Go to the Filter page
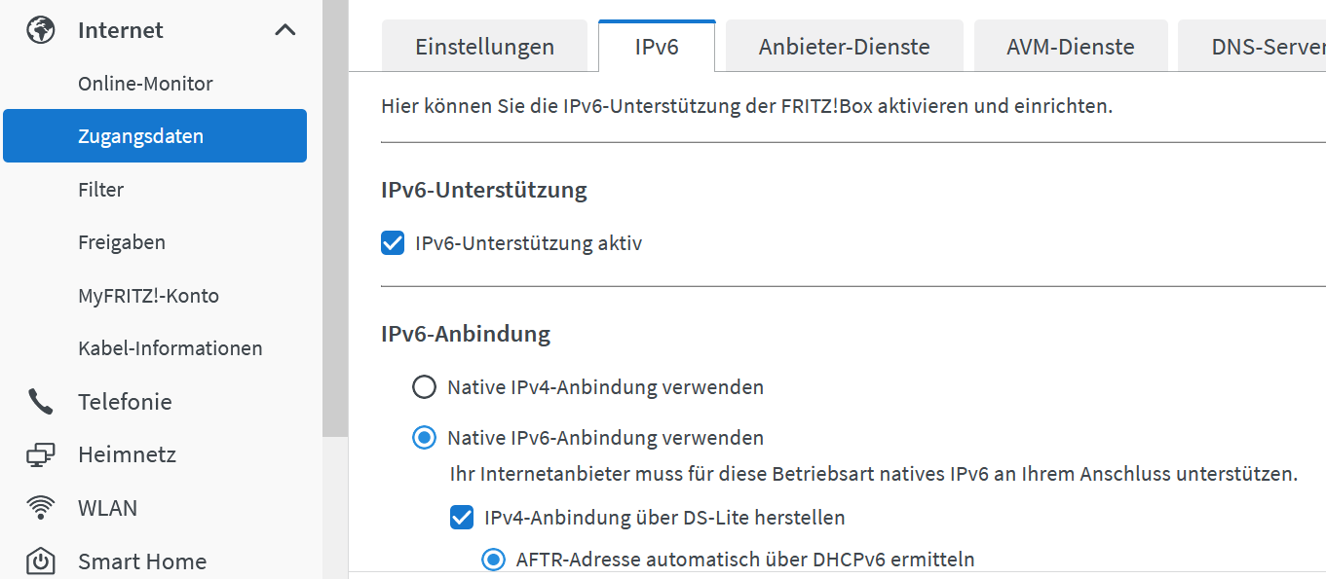 pyautogui.click(x=100, y=190)
